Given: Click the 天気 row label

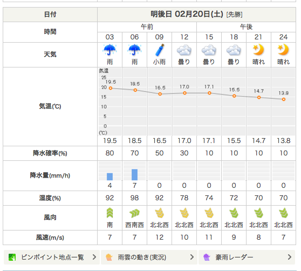Looking at the screenshot, I should click(x=50, y=55).
